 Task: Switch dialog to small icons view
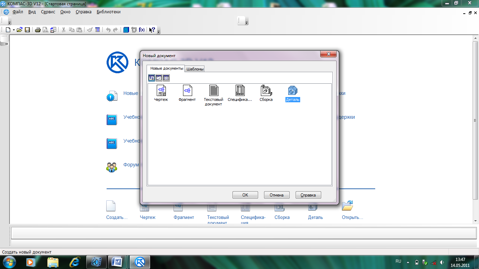coord(159,78)
